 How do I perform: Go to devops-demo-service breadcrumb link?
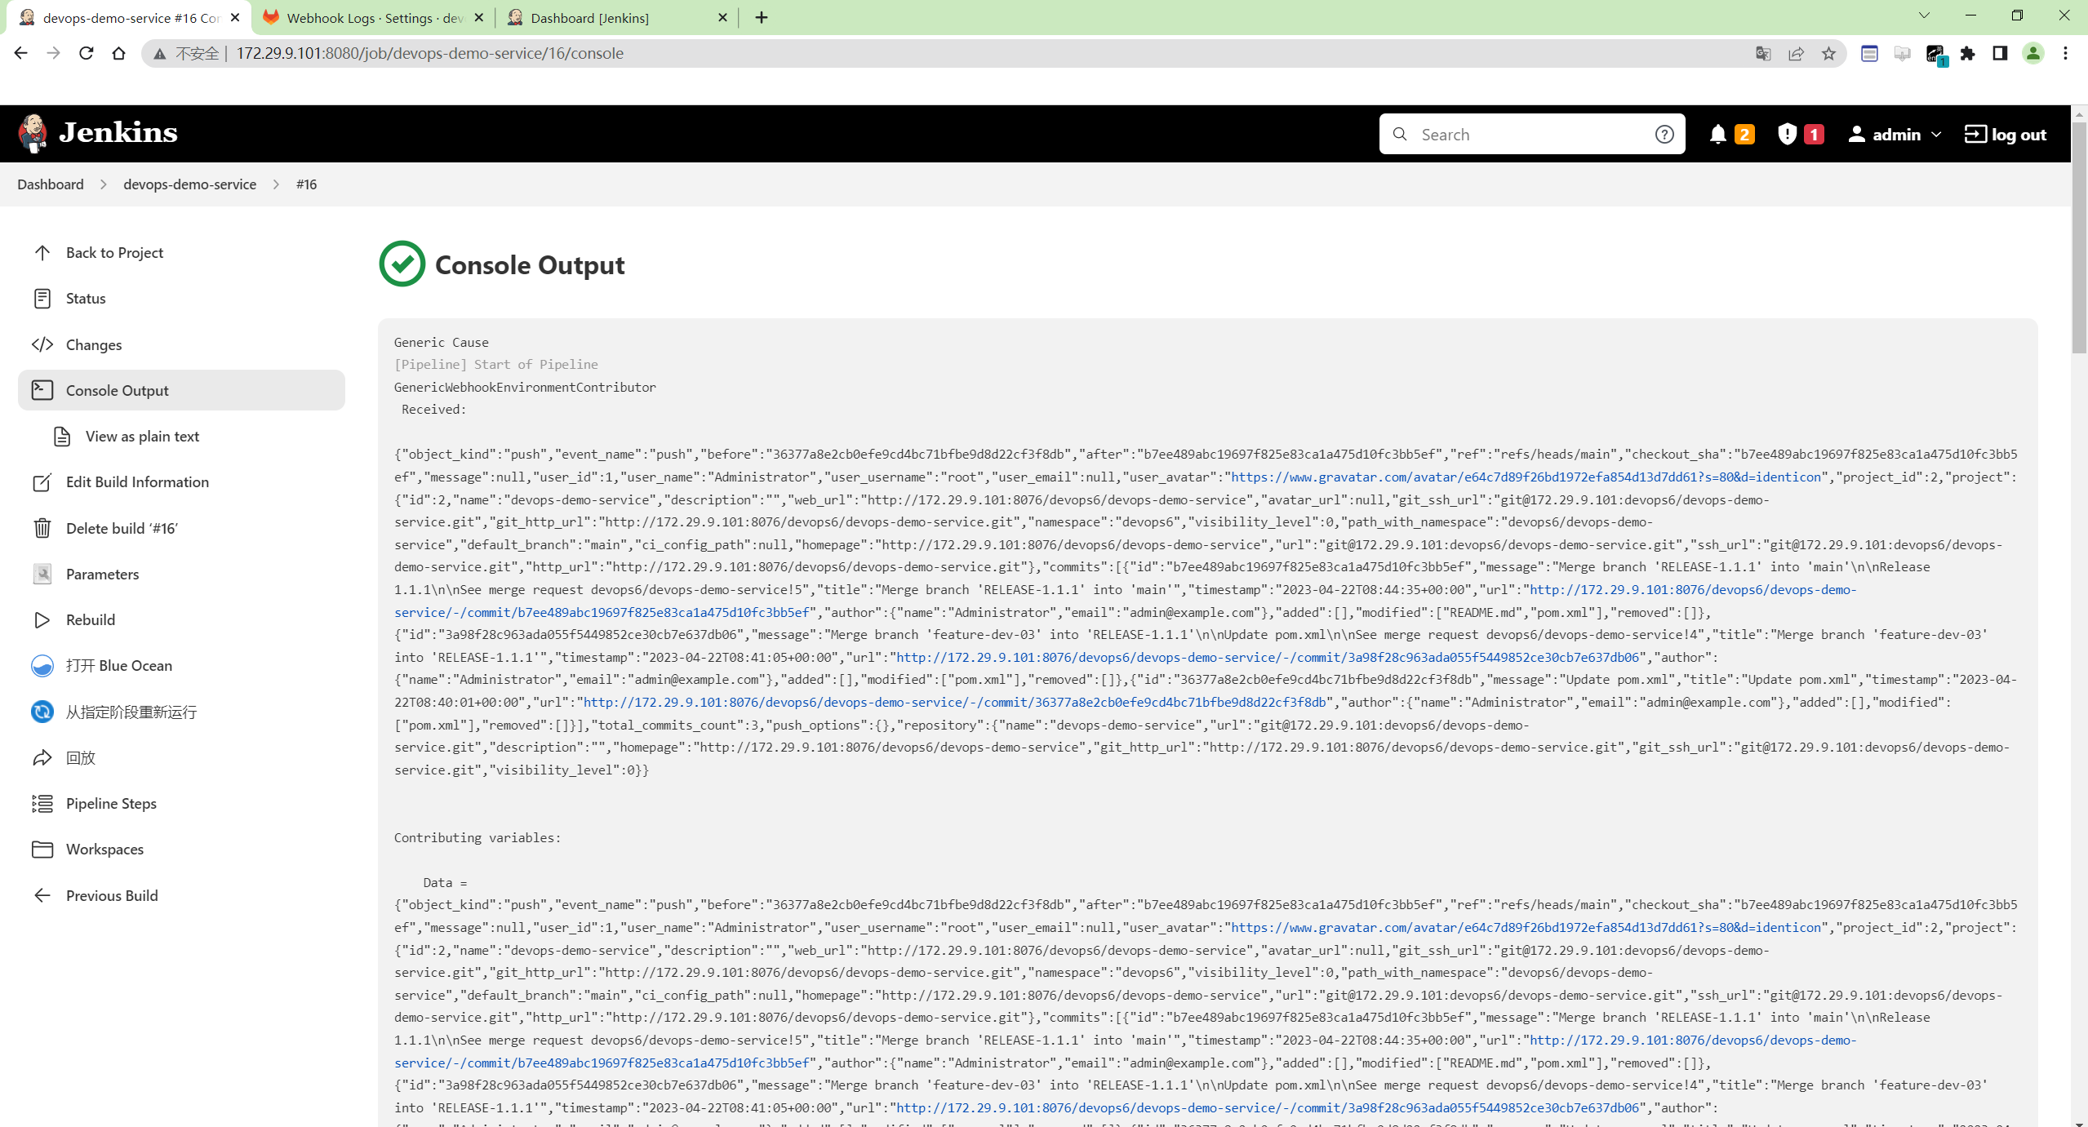pyautogui.click(x=189, y=184)
